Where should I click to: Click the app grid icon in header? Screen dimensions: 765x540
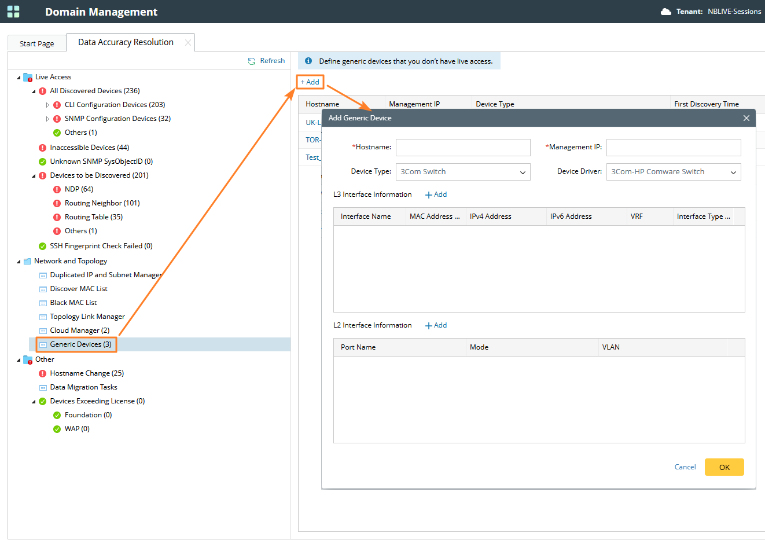click(x=13, y=12)
